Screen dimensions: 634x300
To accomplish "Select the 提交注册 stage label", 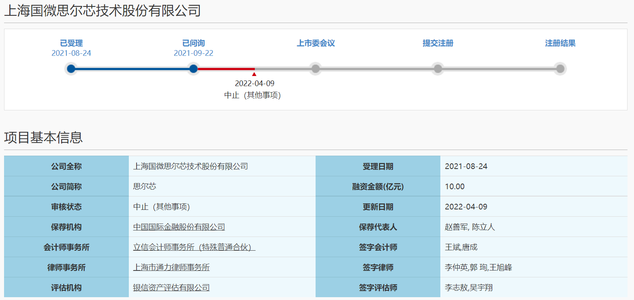I will point(438,43).
